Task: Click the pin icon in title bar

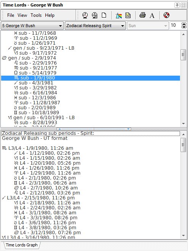Action: pyautogui.click(x=177, y=5)
